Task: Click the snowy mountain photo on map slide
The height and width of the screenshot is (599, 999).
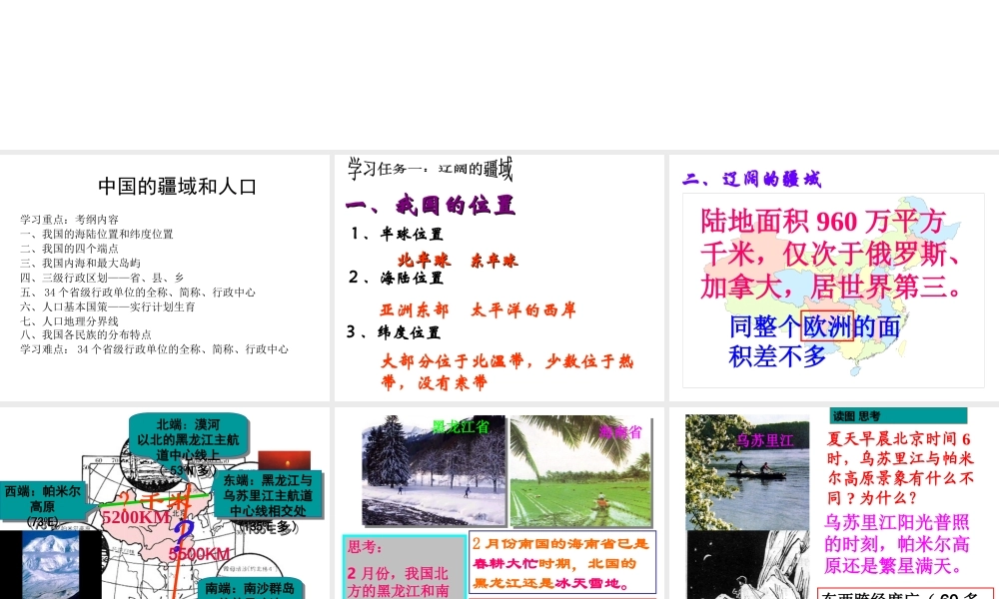Action: tap(50, 565)
